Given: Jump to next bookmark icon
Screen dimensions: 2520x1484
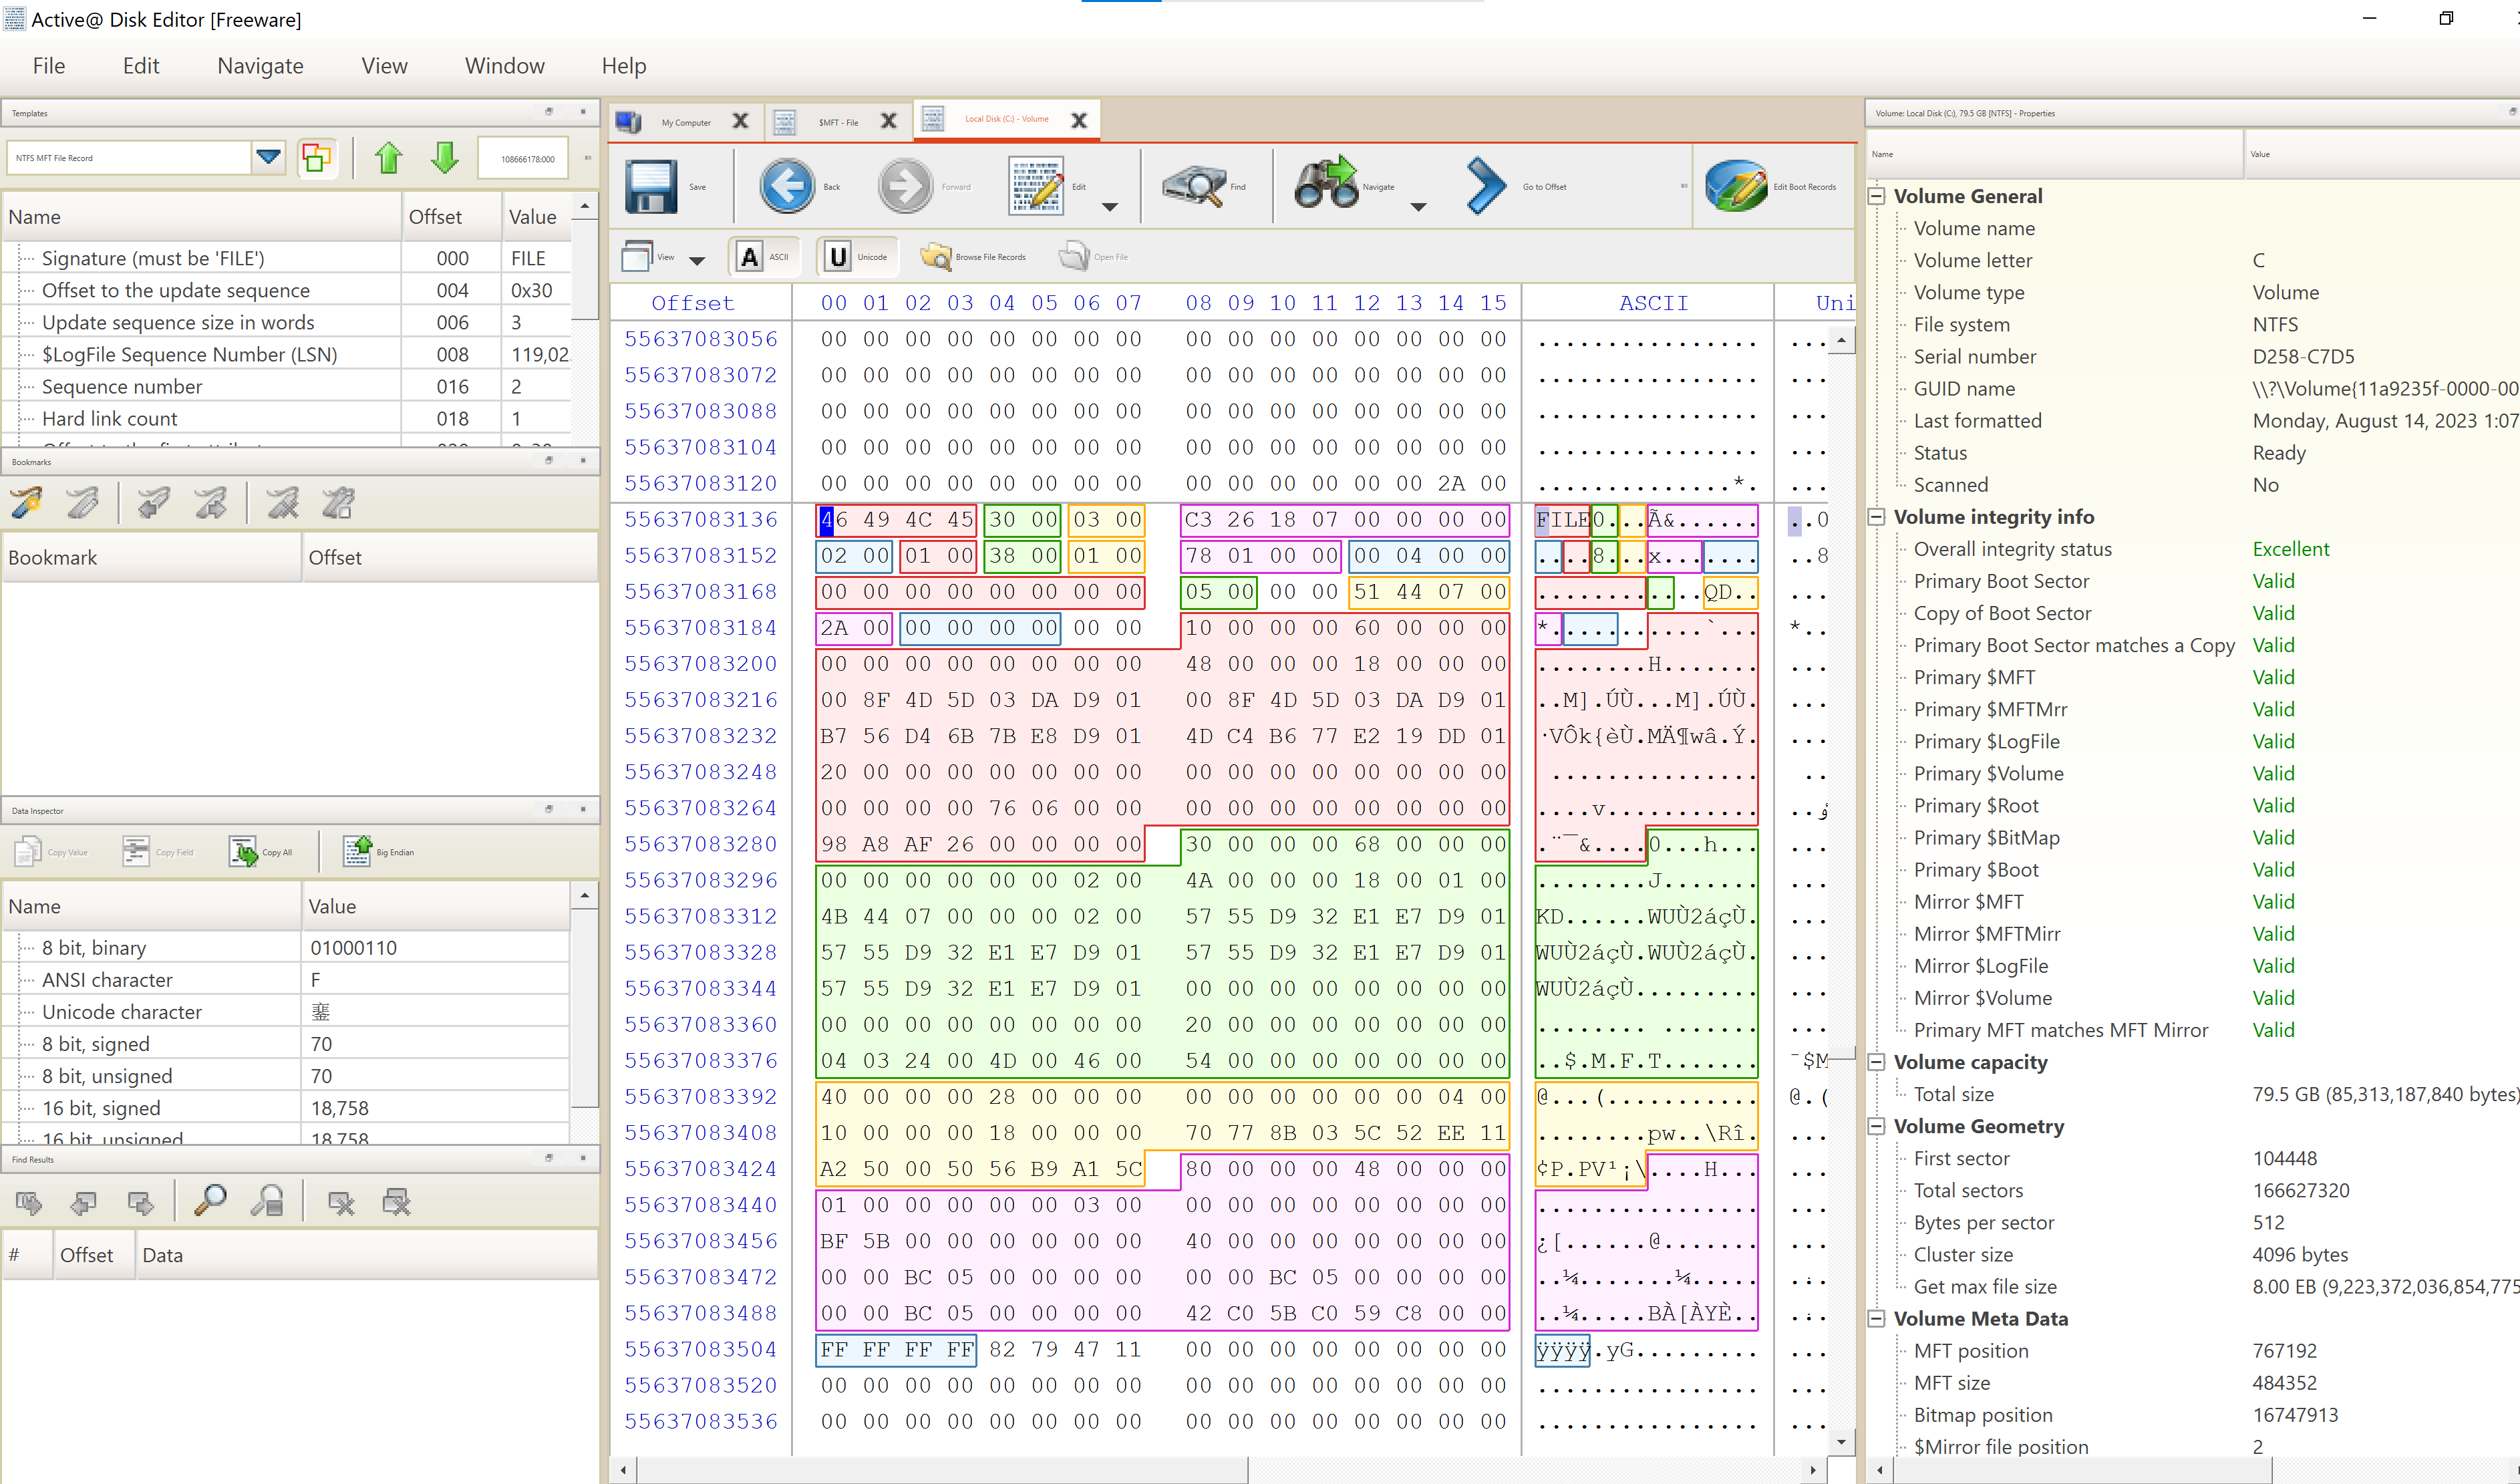Looking at the screenshot, I should point(210,502).
